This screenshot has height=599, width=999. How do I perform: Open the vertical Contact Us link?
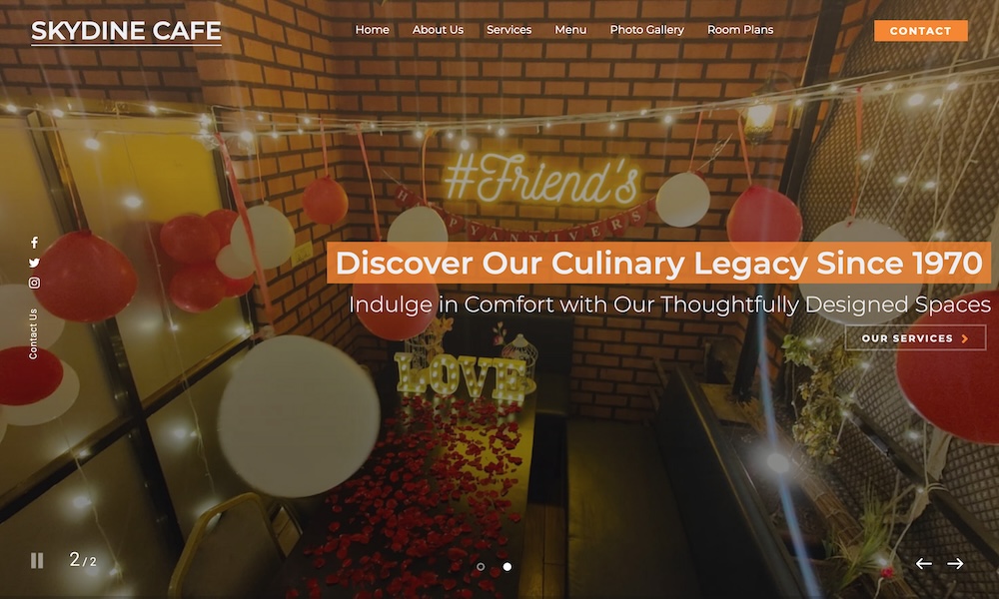tap(33, 333)
